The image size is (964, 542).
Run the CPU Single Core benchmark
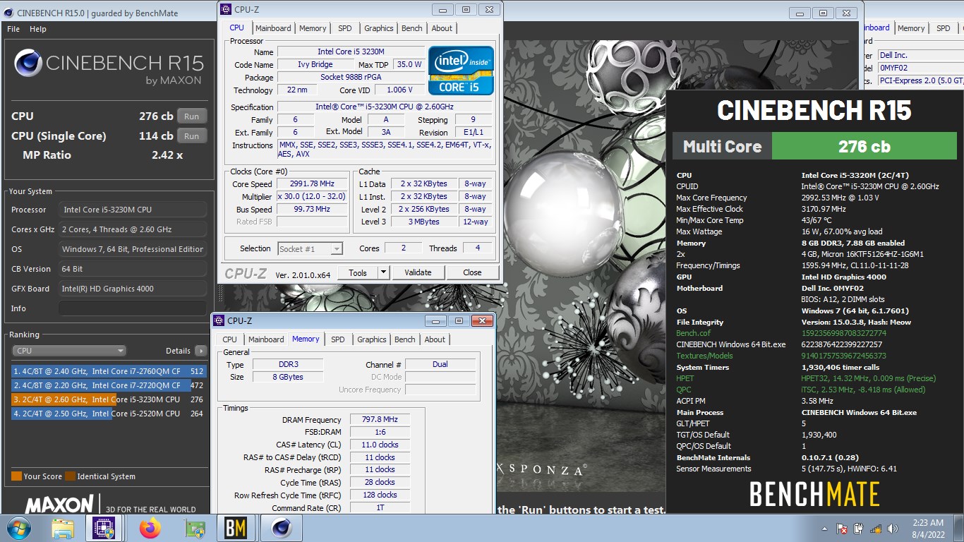[192, 136]
